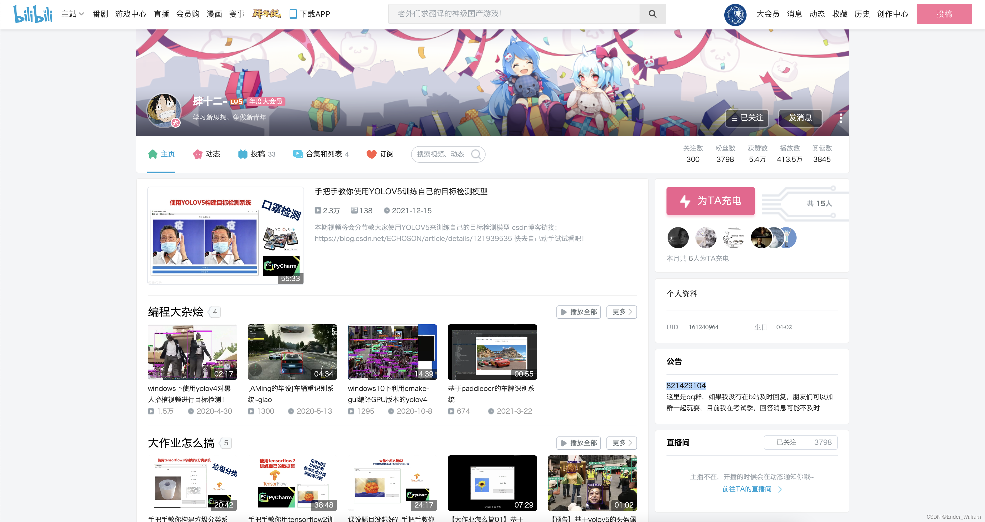
Task: Click the 发消息 message button
Action: [x=800, y=118]
